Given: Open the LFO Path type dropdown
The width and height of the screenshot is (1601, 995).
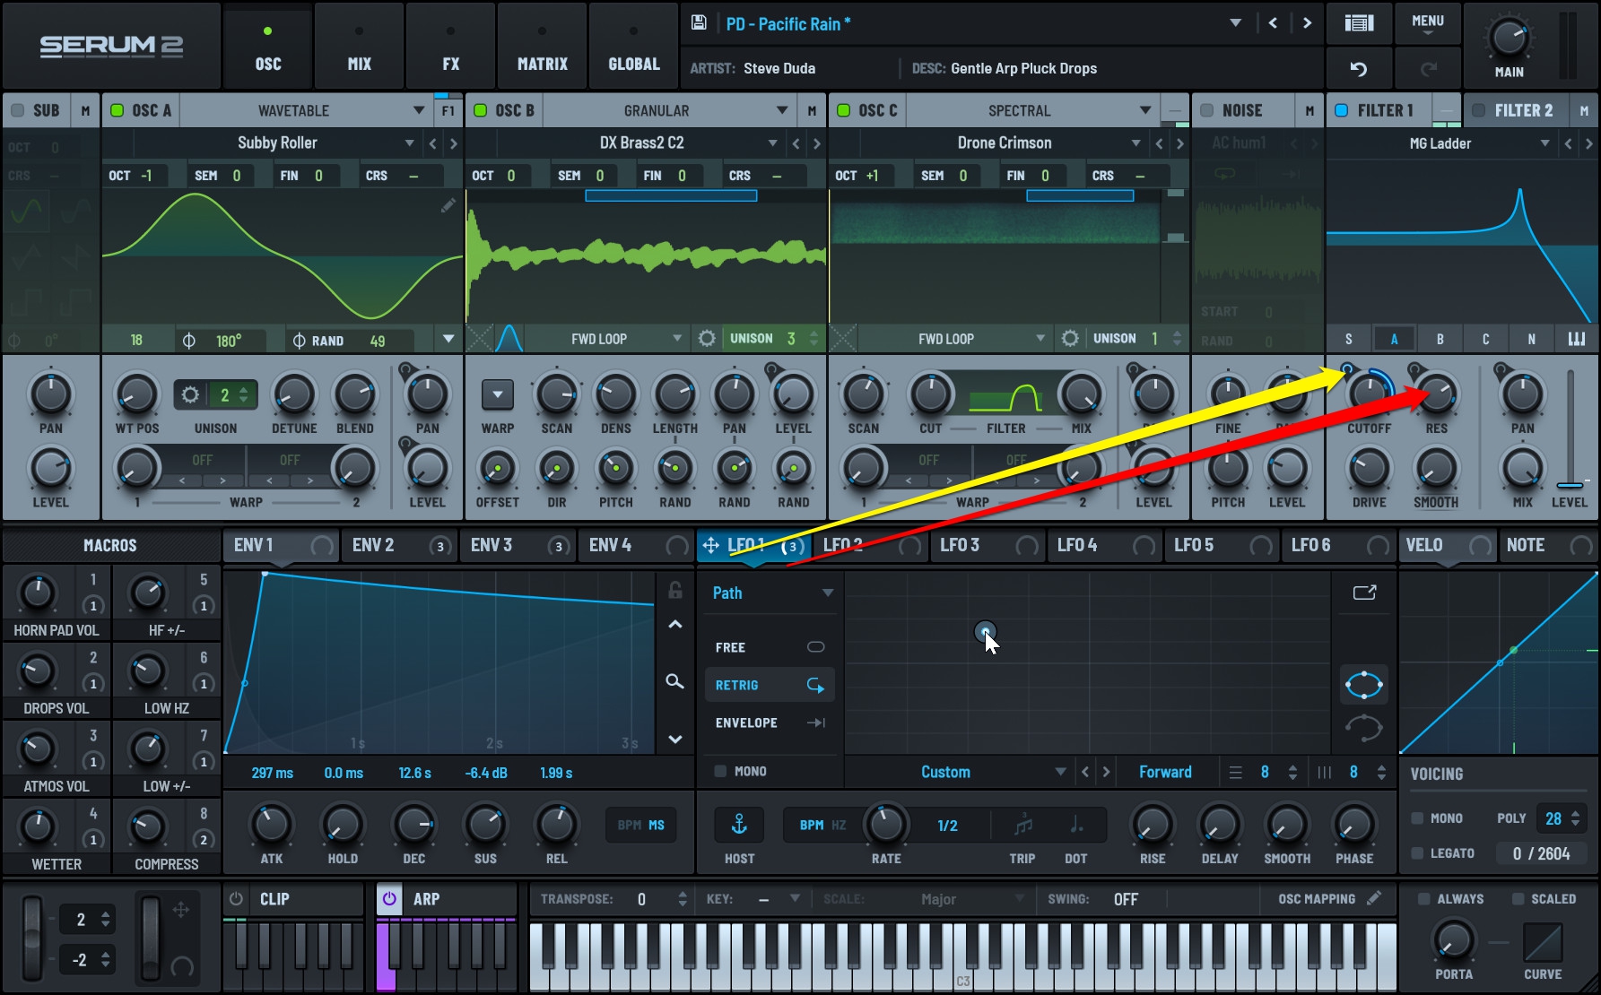Looking at the screenshot, I should click(771, 593).
